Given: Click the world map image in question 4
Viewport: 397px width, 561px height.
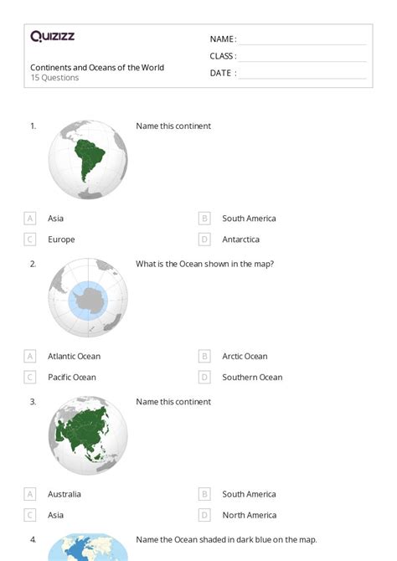Looking at the screenshot, I should tap(88, 547).
